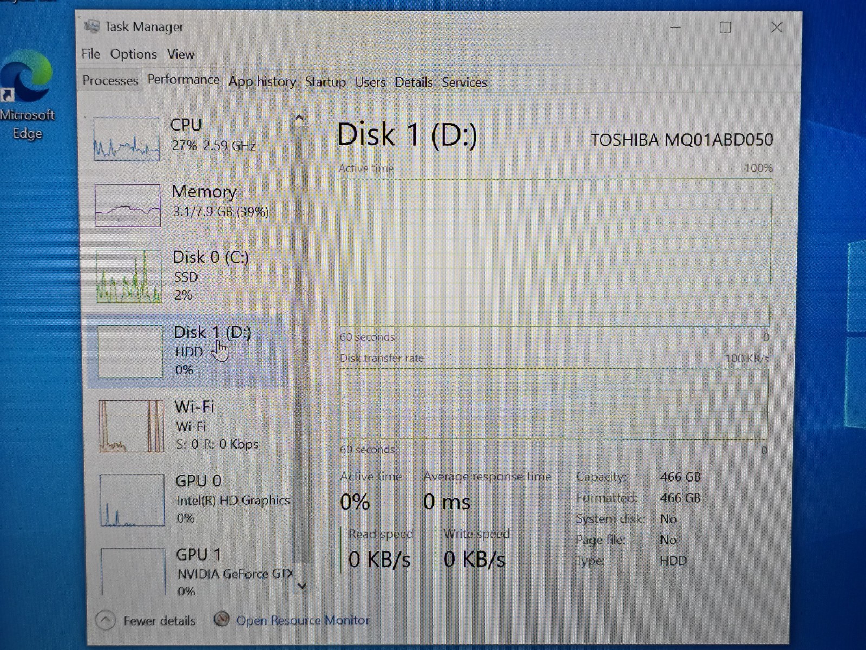Show Wi-Fi throughput graph
This screenshot has width=866, height=650.
tap(131, 426)
